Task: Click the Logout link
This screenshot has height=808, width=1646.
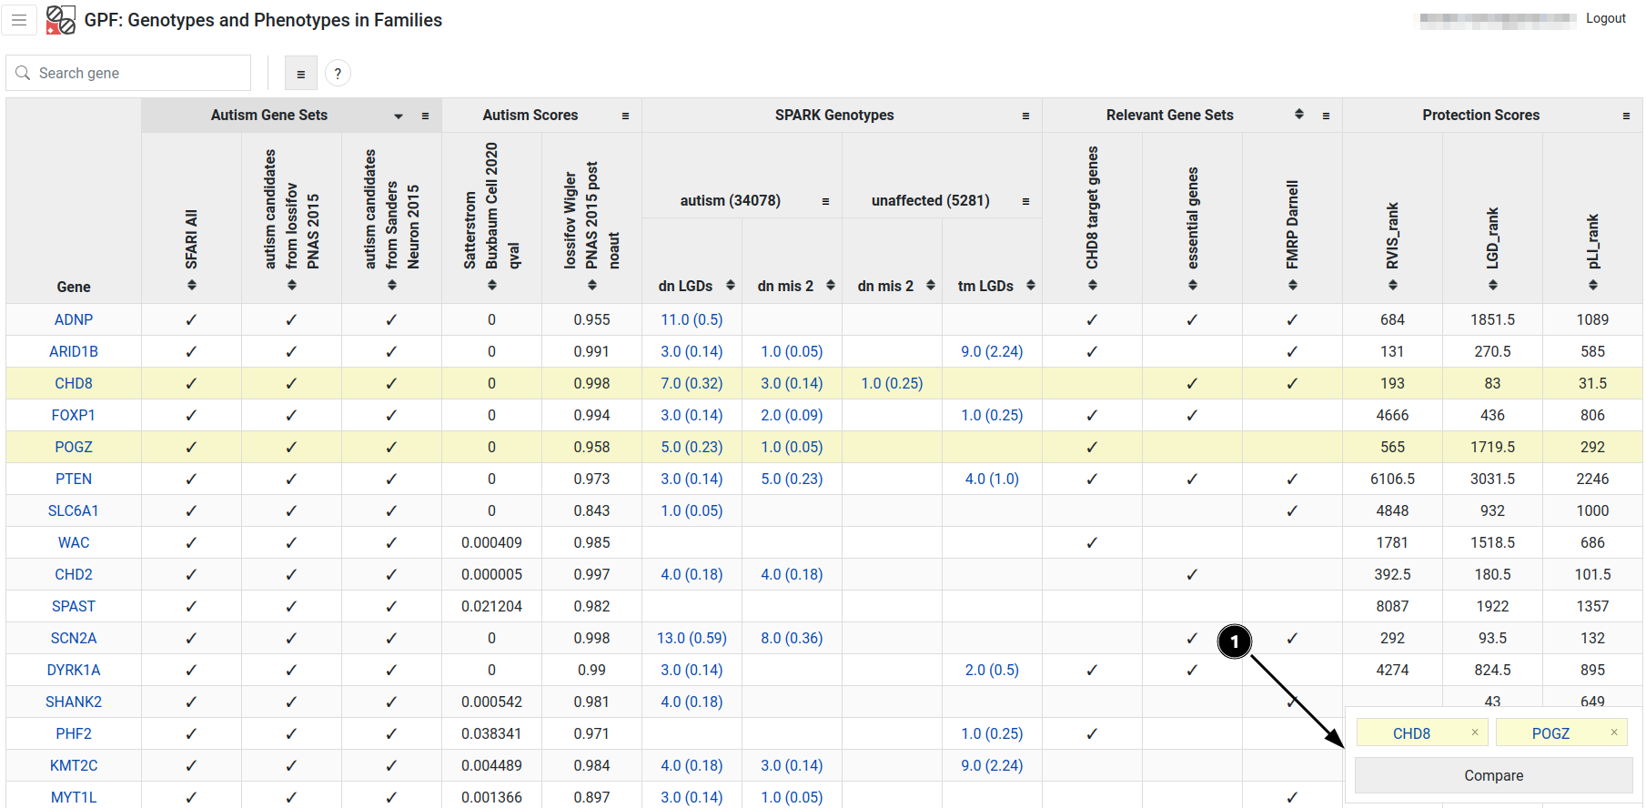Action: tap(1606, 18)
